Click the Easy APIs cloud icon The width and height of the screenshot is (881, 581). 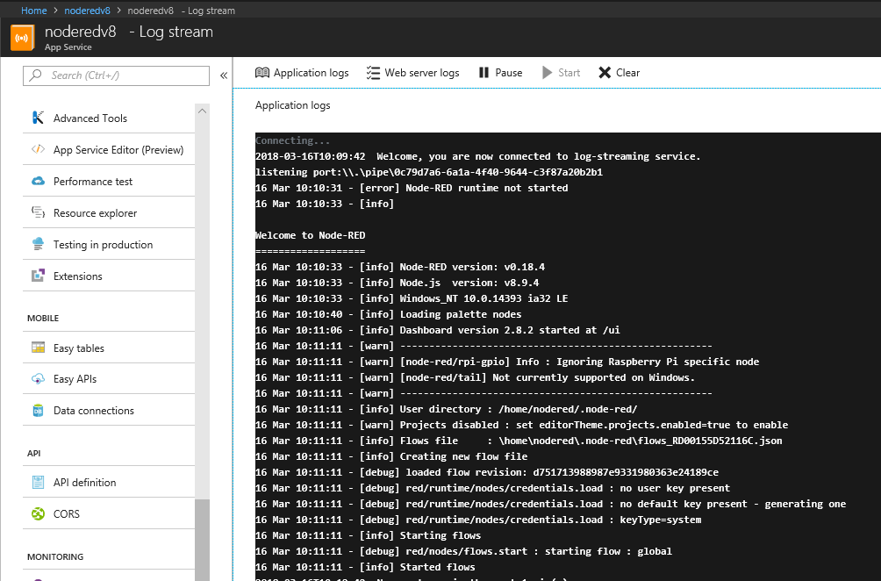pos(38,379)
